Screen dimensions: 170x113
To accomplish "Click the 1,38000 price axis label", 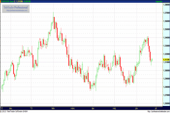I will point(166,5).
